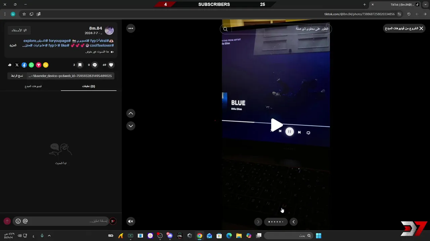Open new browser tab
Screen dimensions: 430x241
click(364, 4)
